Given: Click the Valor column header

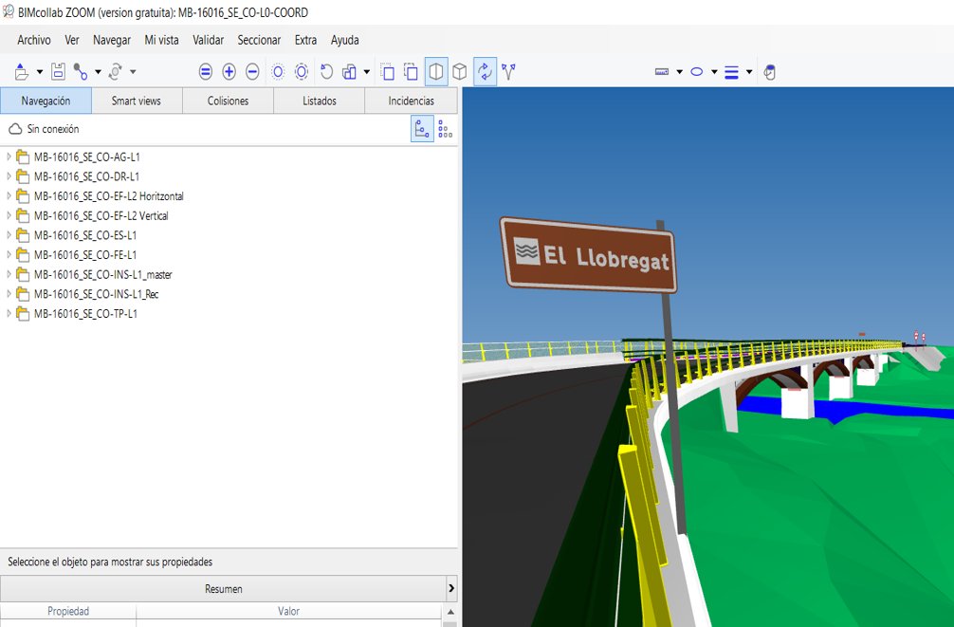Looking at the screenshot, I should pyautogui.click(x=289, y=611).
